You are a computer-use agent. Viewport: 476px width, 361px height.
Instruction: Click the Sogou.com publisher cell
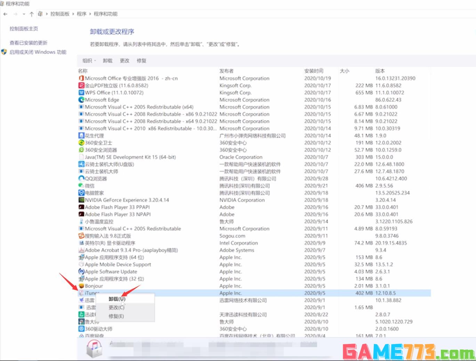(232, 236)
